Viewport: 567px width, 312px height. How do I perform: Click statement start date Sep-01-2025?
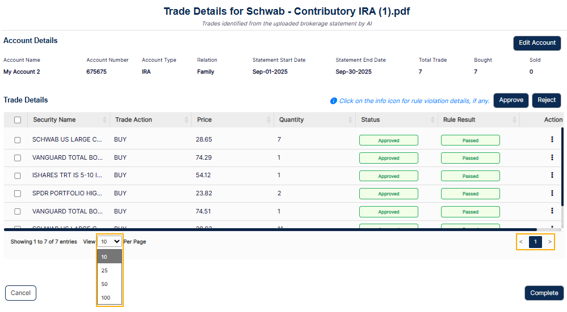270,72
